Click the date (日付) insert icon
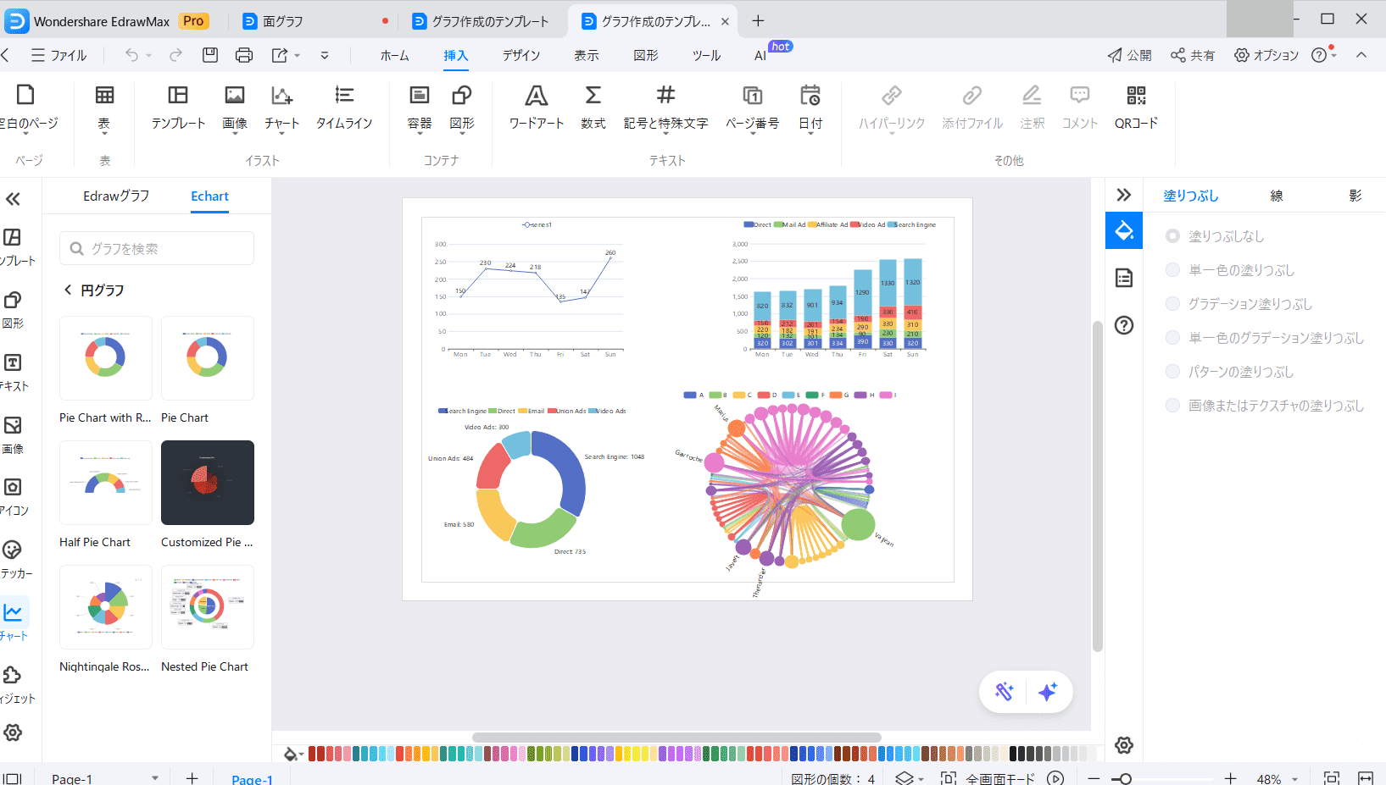1386x785 pixels. [810, 96]
